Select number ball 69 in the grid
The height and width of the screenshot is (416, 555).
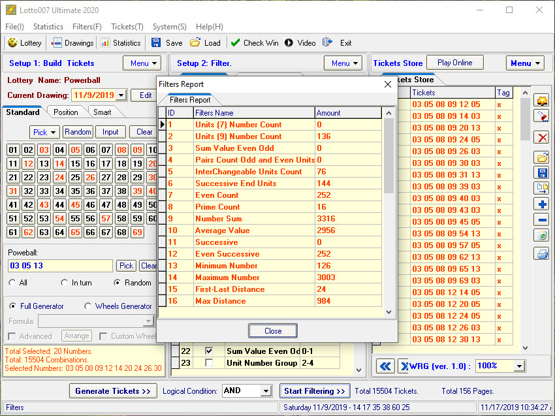[137, 232]
